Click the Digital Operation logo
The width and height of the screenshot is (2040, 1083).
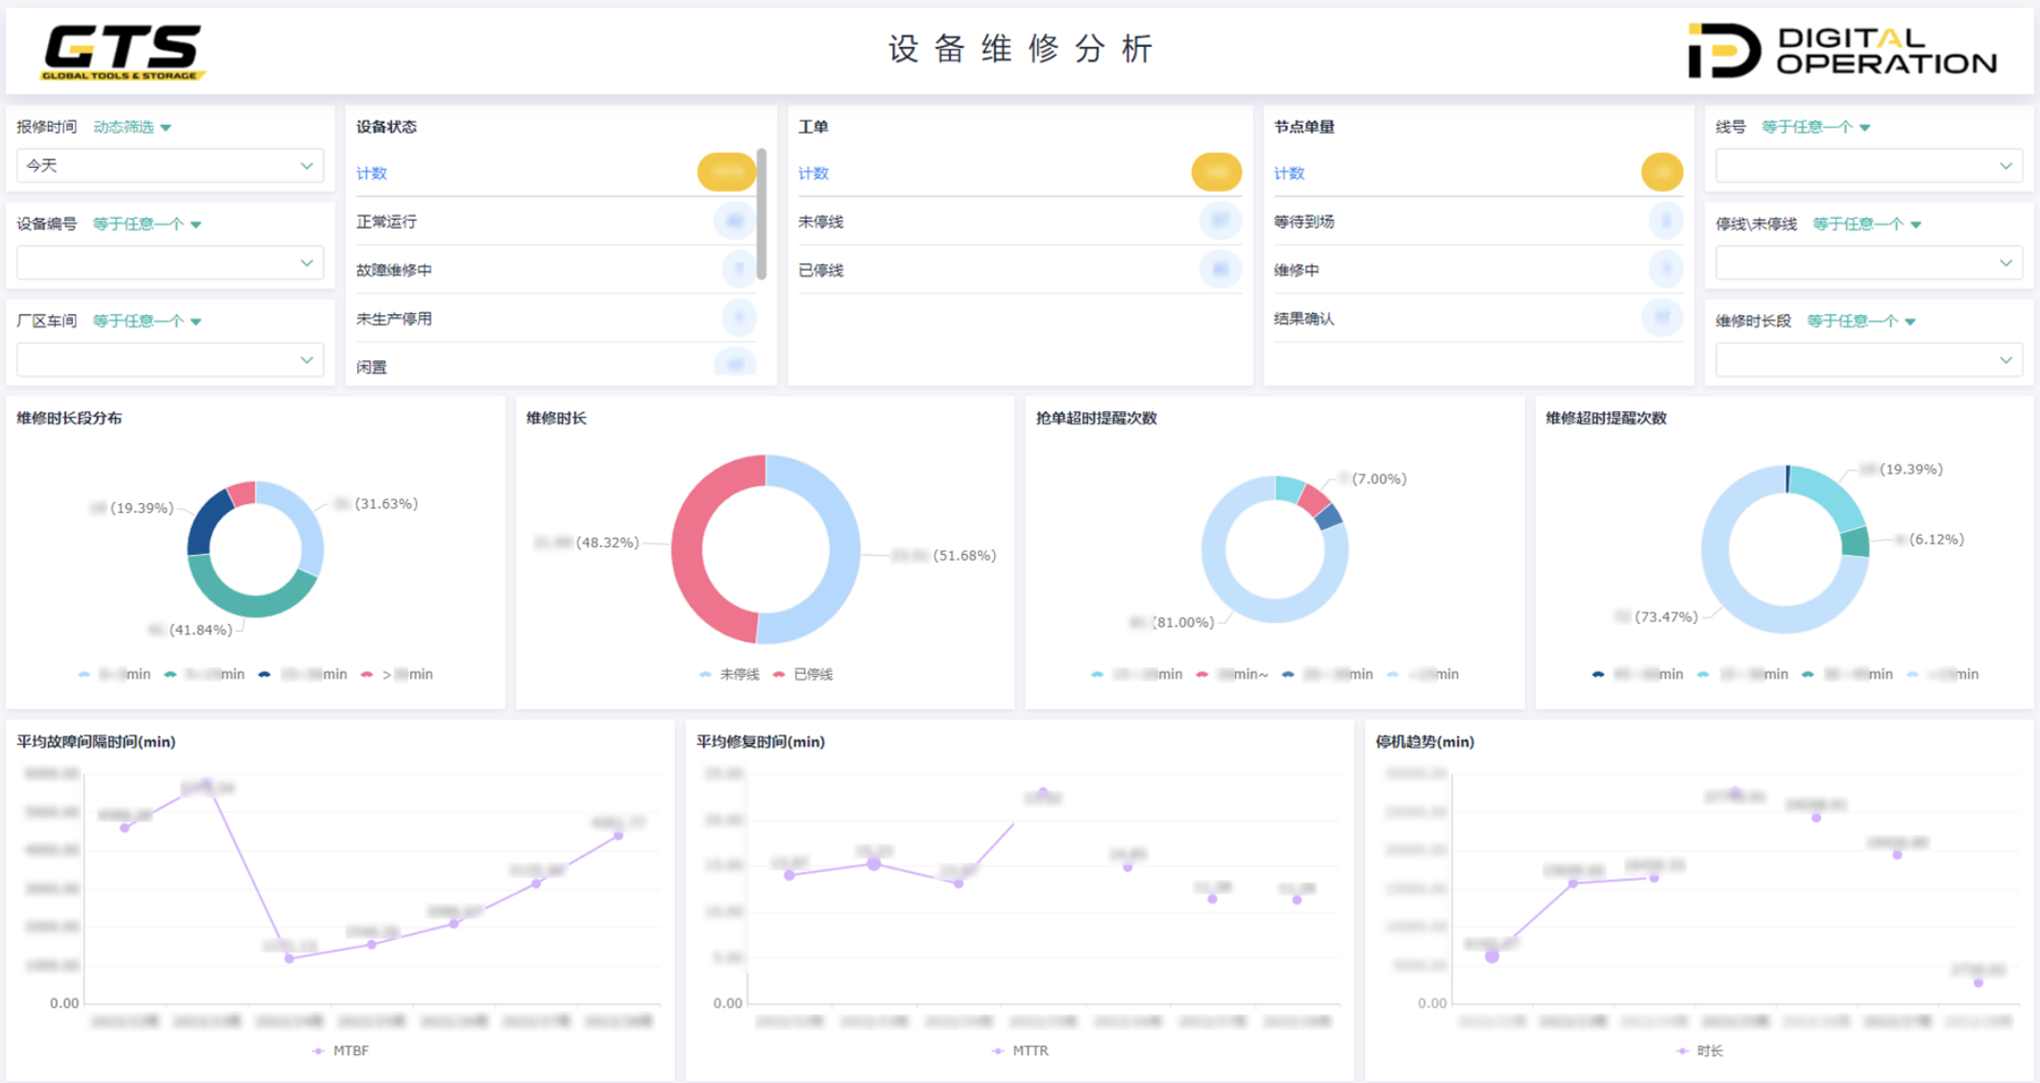pos(1841,51)
